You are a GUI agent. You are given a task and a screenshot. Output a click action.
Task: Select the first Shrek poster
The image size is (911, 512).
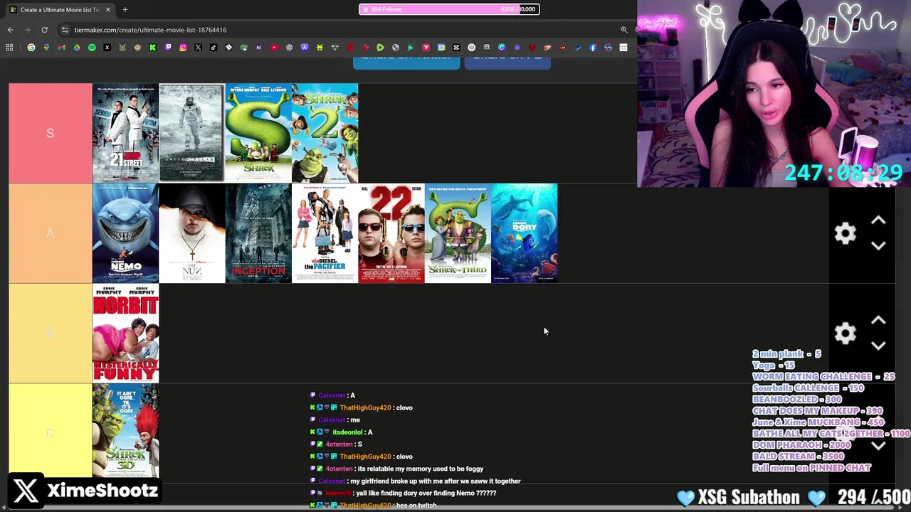click(258, 133)
